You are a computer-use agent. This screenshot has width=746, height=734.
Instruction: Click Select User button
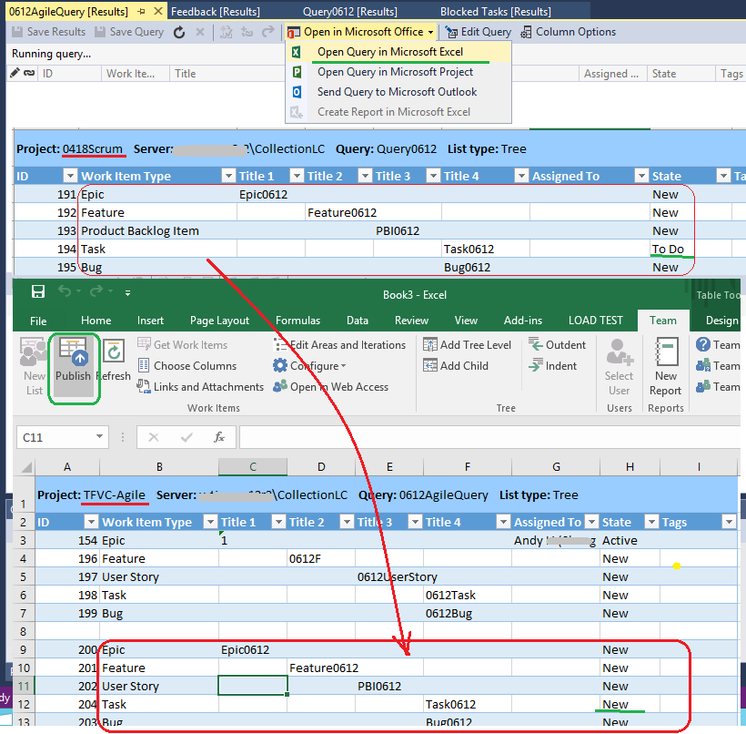[619, 367]
